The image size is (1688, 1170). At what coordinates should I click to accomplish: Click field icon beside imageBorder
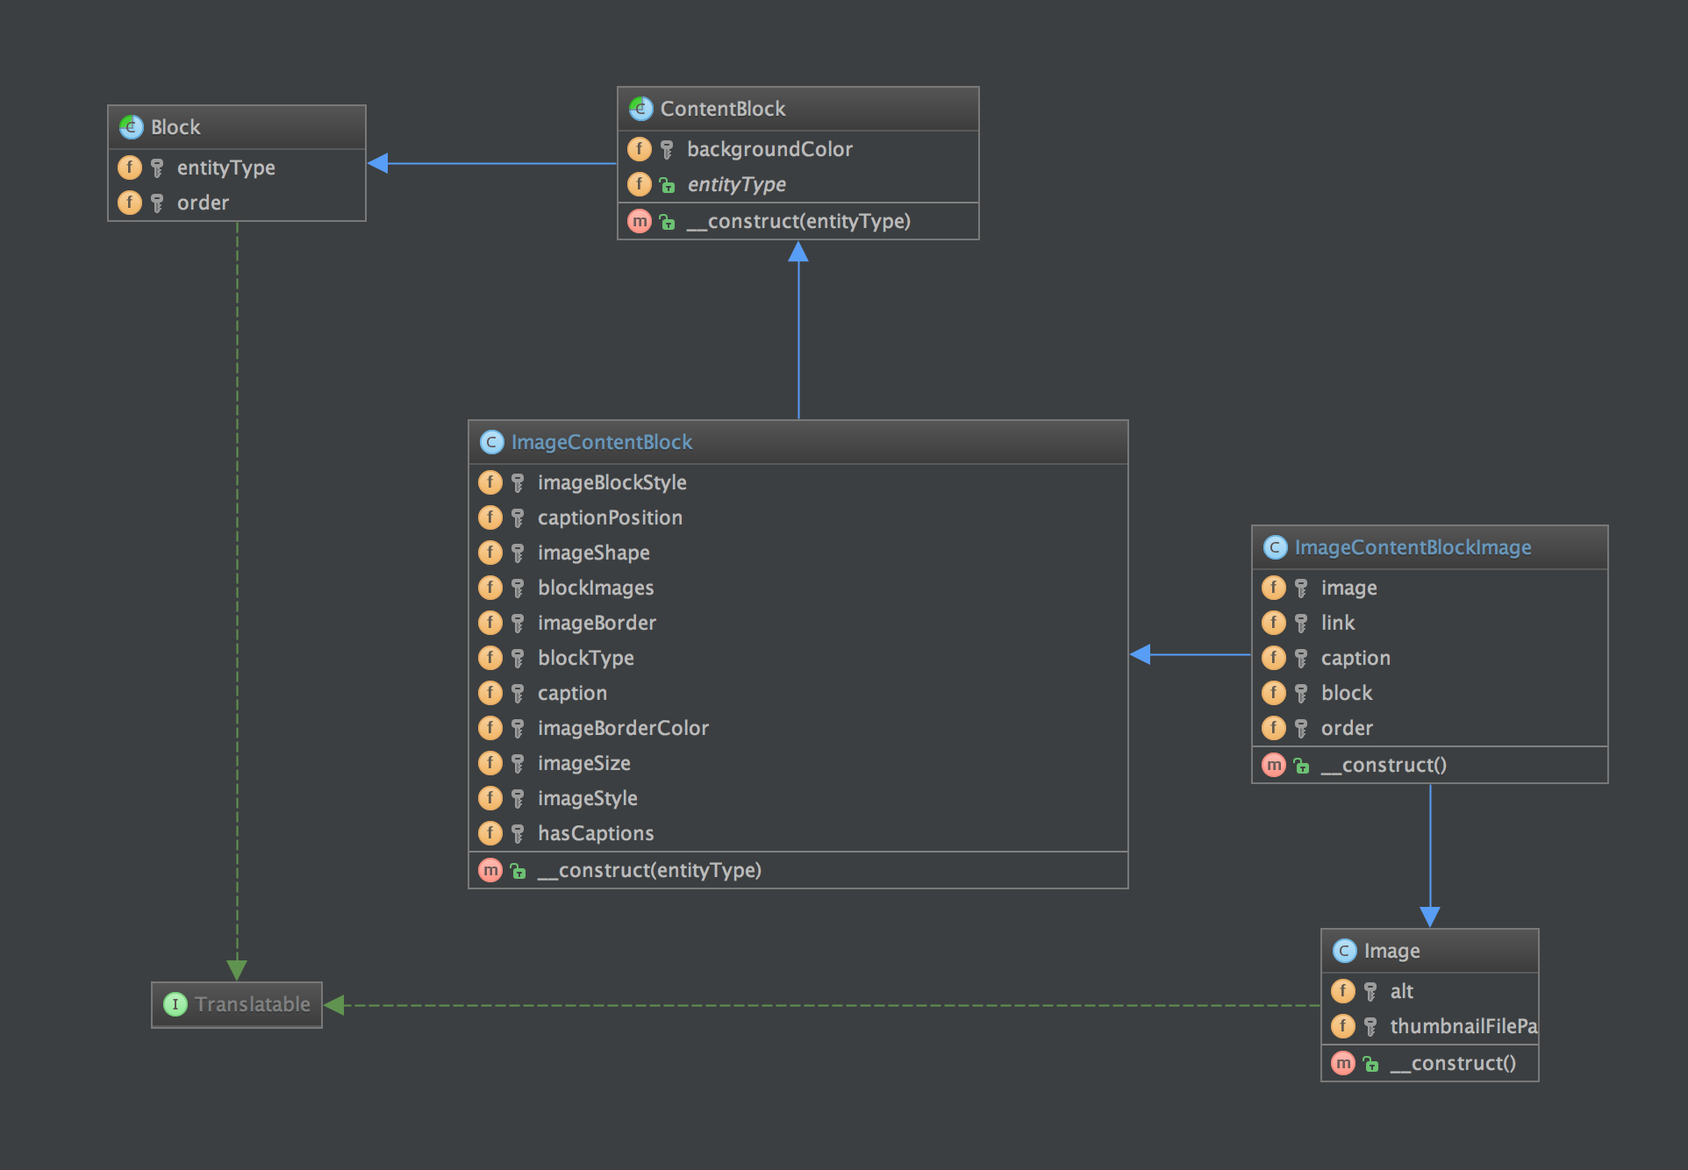(490, 623)
